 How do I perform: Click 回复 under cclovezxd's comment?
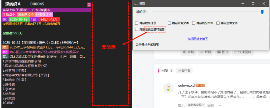(211, 105)
